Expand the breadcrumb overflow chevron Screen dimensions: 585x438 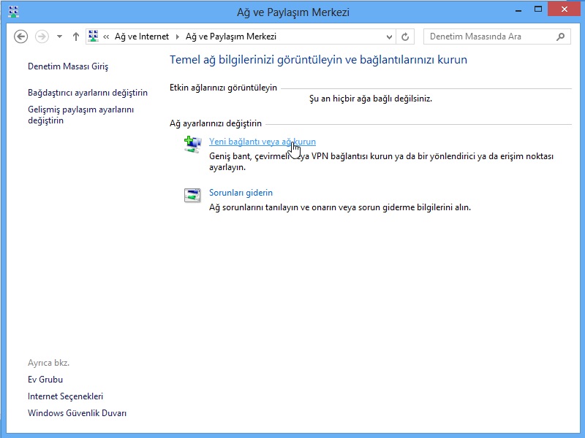click(106, 36)
